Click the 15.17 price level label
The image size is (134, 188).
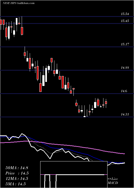pos(125,44)
